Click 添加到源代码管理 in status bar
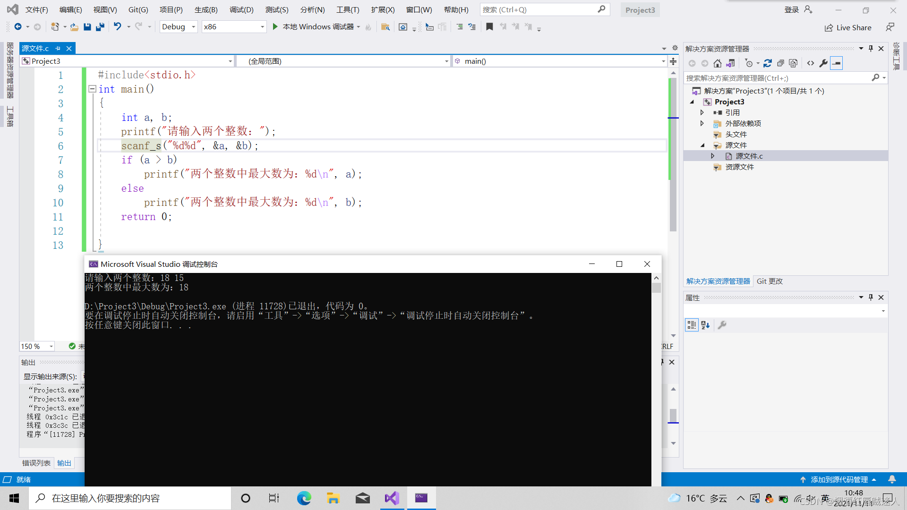Image resolution: width=907 pixels, height=510 pixels. tap(839, 479)
